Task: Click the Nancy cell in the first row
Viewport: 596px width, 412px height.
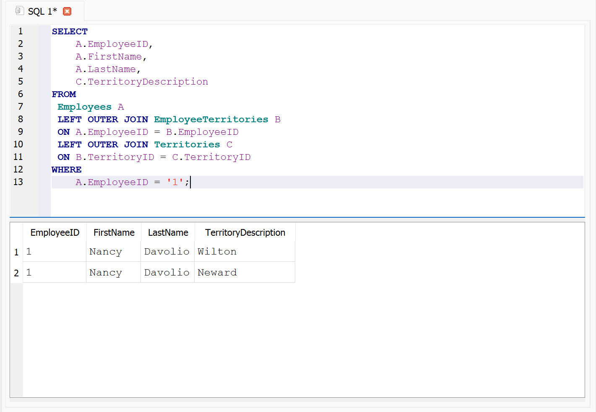Action: click(106, 252)
